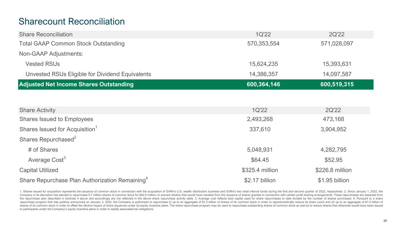Select the Share Reconciliation table header

coord(46,35)
